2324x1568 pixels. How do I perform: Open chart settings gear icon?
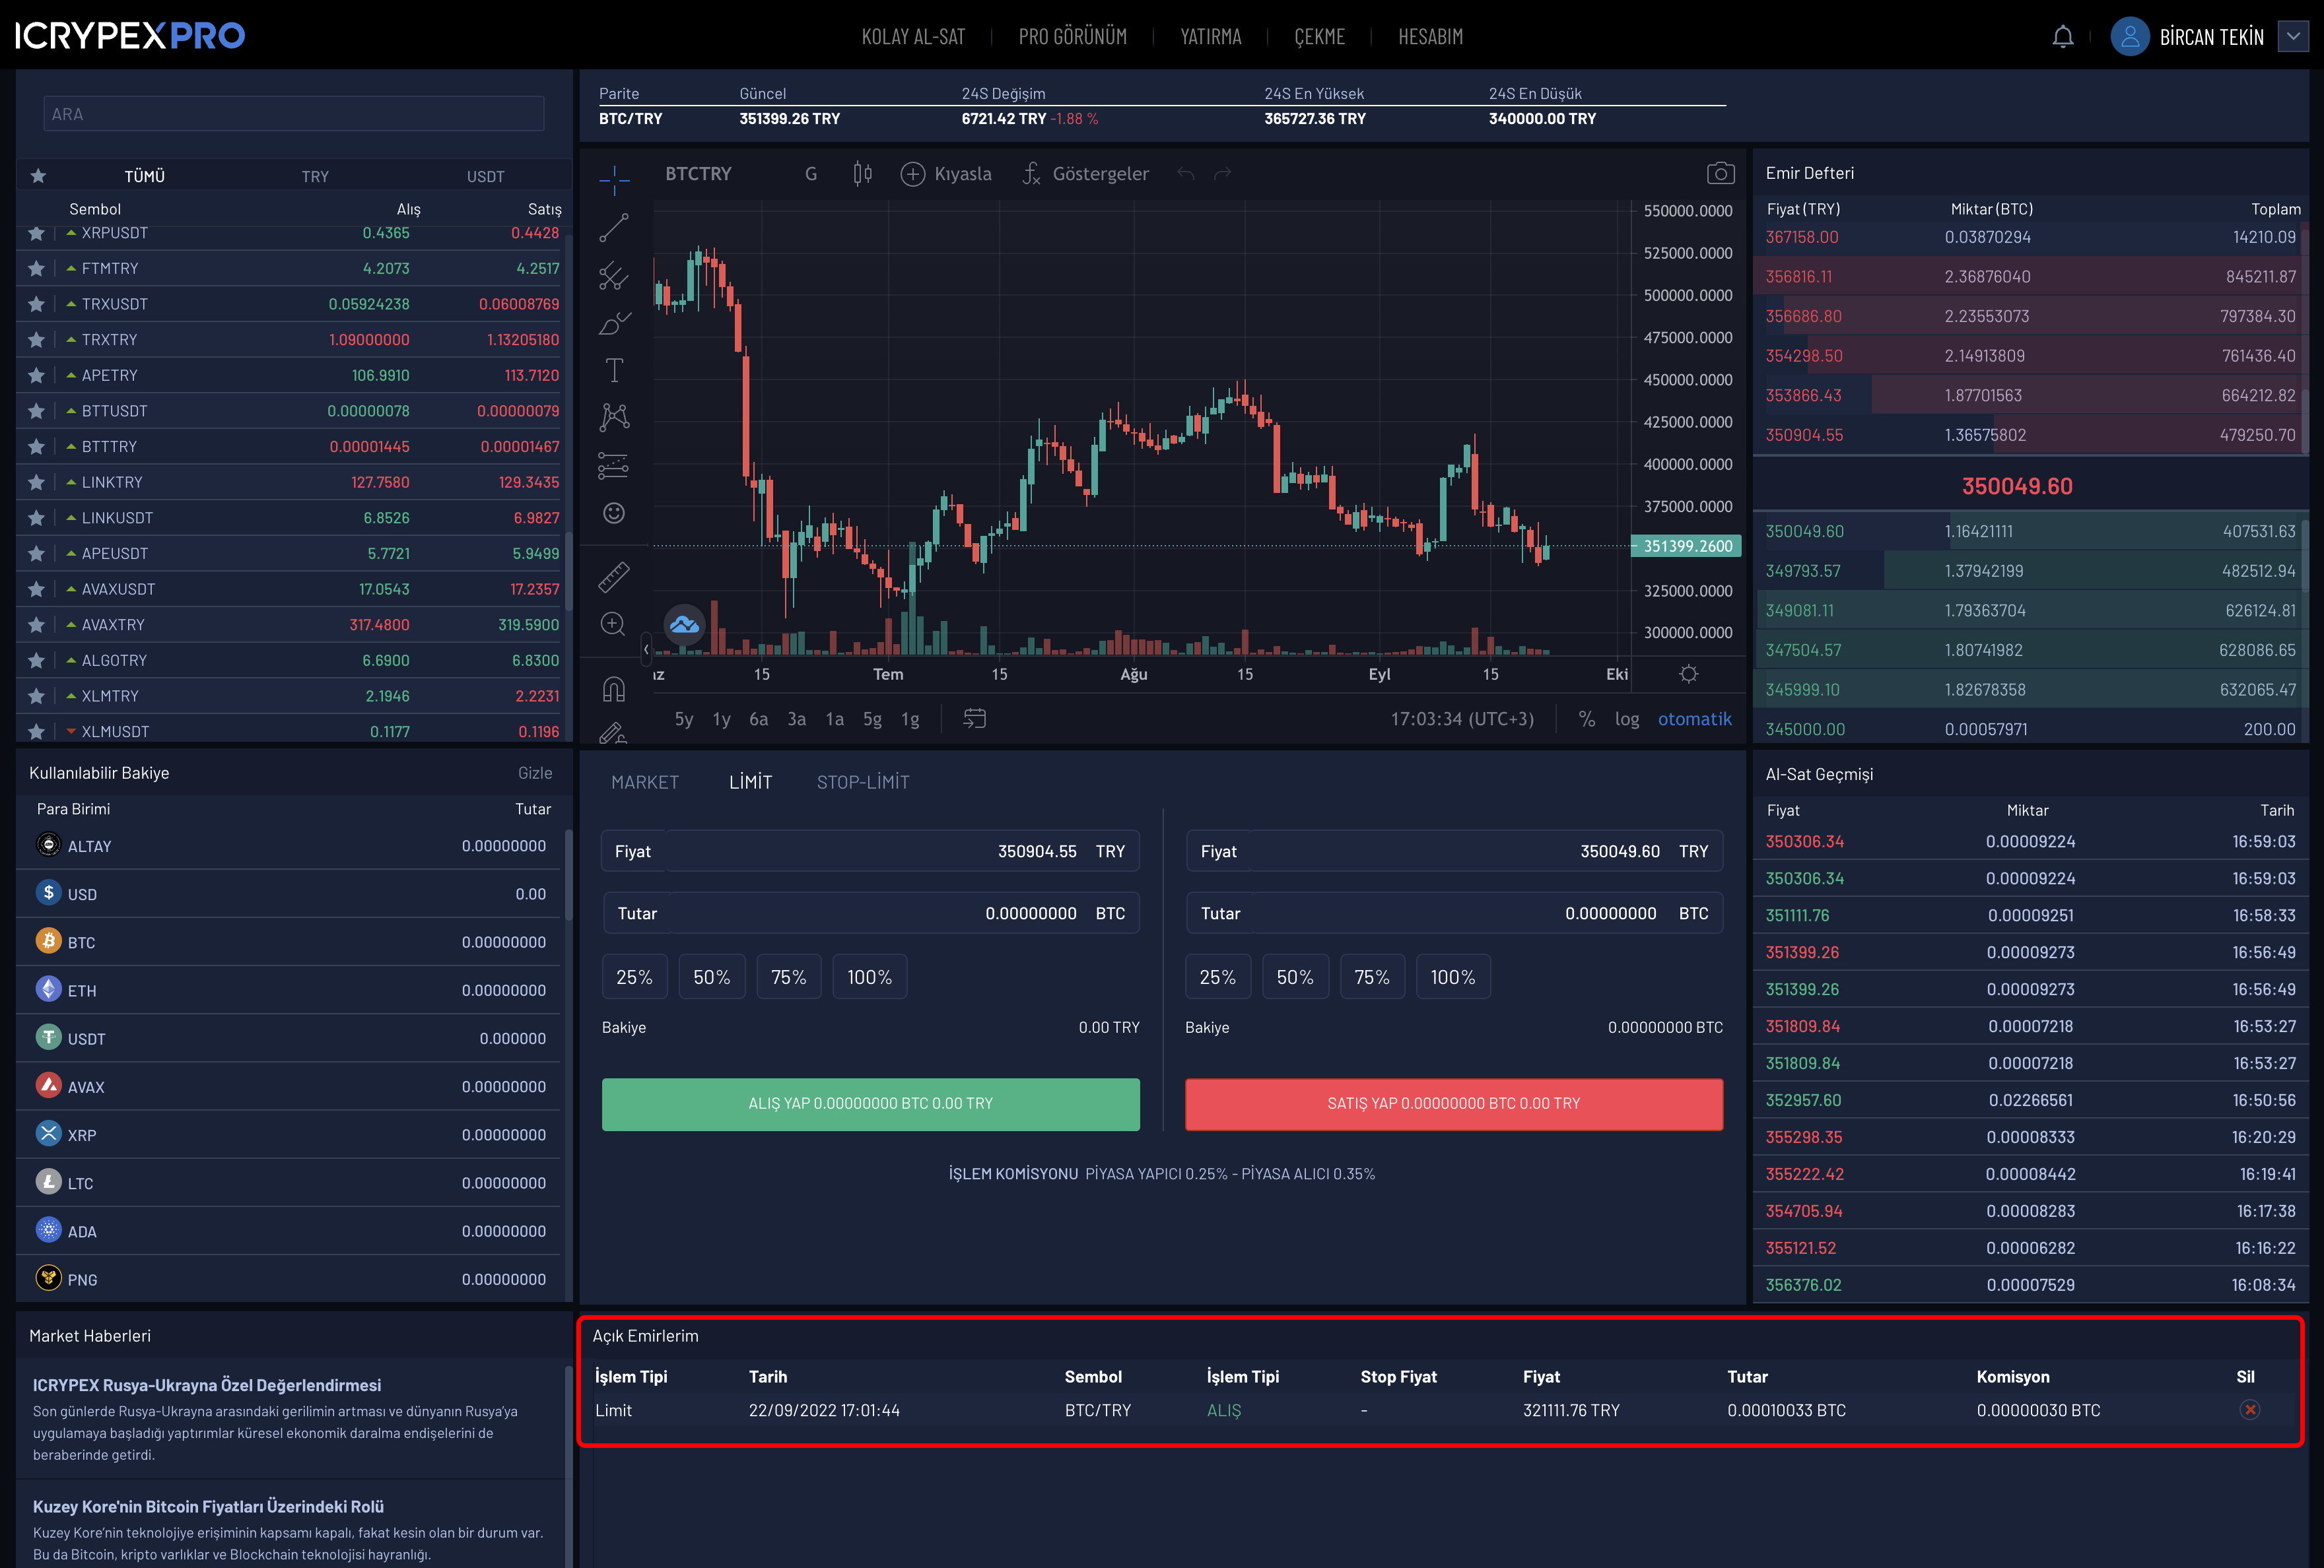point(1689,674)
